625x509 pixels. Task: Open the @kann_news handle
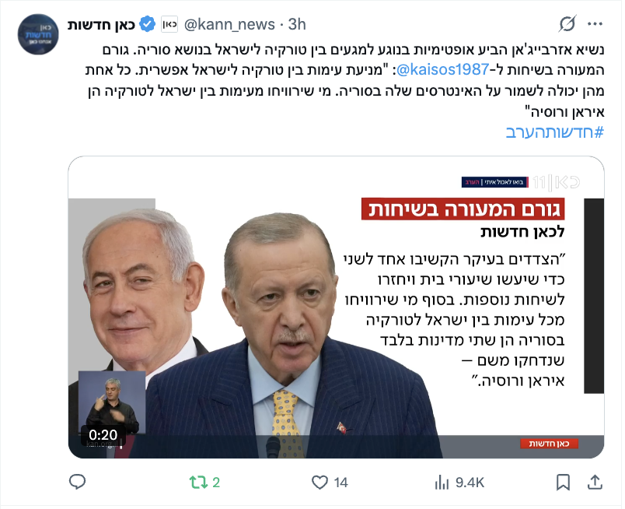[229, 25]
